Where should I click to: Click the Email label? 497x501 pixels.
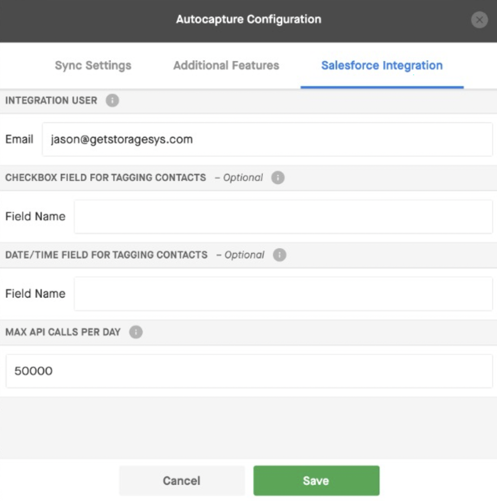19,139
